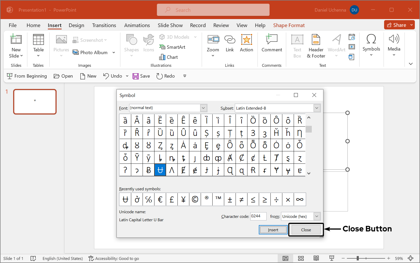Expand the Font dropdown in Symbol dialog
The height and width of the screenshot is (263, 420).
(x=204, y=108)
